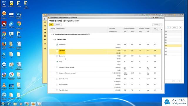Image resolution: width=188 pixels, height=106 pixels.
Task: Select the Метр row name
Action: 60,62
